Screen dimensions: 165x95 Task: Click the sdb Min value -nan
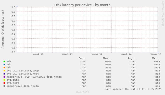coord(108,65)
